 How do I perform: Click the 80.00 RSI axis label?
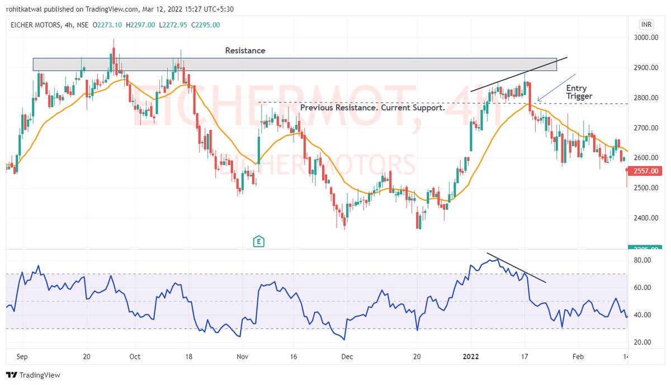(642, 260)
